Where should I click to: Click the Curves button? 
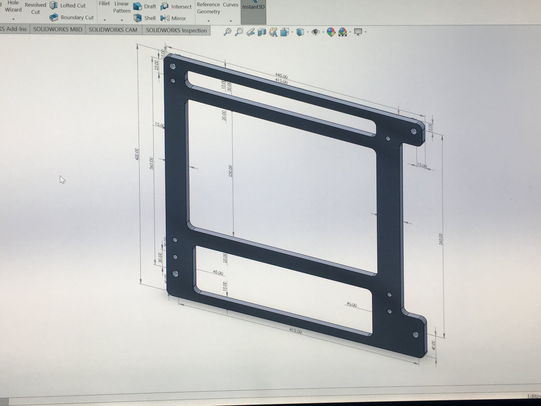(x=230, y=5)
